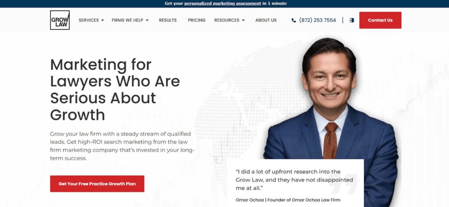Go to the About Us page
The height and width of the screenshot is (207, 449).
pos(266,20)
